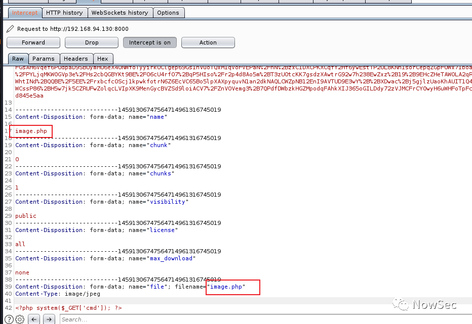
Task: Select the Params view tab
Action: [44, 59]
